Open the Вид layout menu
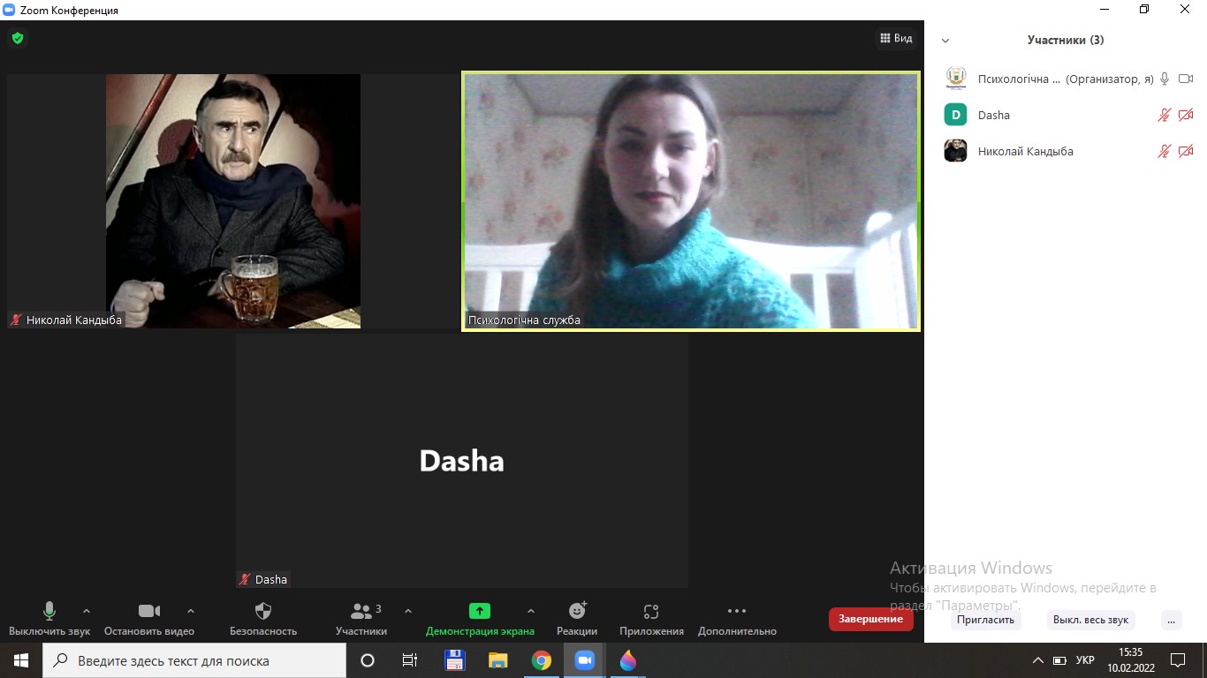Image resolution: width=1207 pixels, height=678 pixels. tap(896, 38)
